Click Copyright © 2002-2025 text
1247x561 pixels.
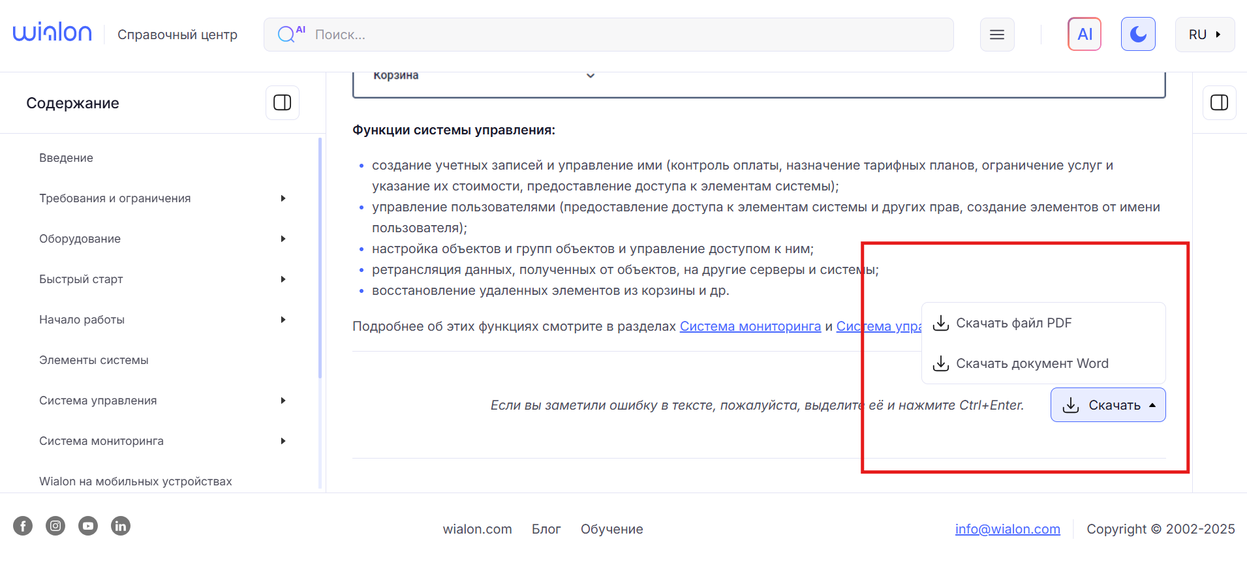[1161, 529]
